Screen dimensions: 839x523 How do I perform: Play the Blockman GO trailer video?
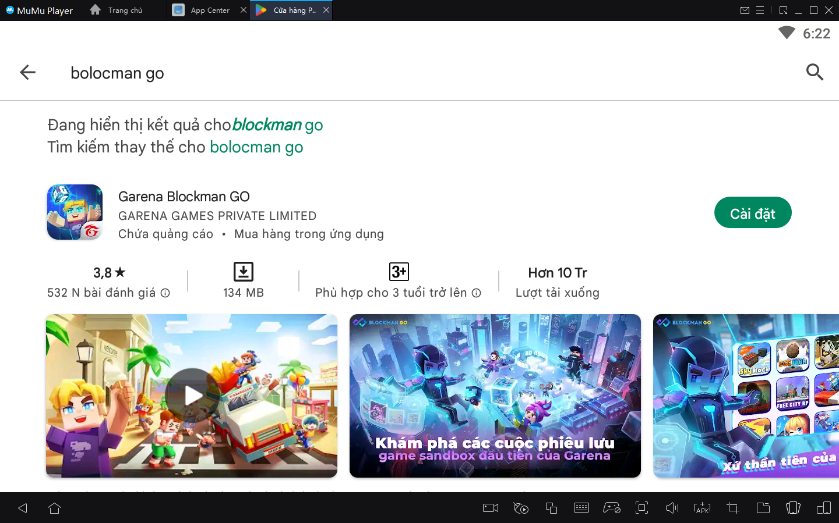click(192, 396)
